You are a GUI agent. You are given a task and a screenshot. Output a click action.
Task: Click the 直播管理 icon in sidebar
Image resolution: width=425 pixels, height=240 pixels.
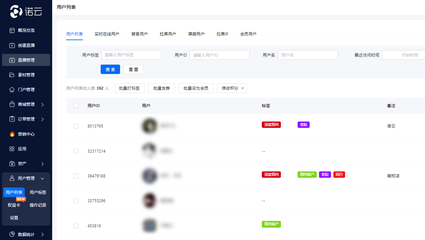(x=12, y=60)
